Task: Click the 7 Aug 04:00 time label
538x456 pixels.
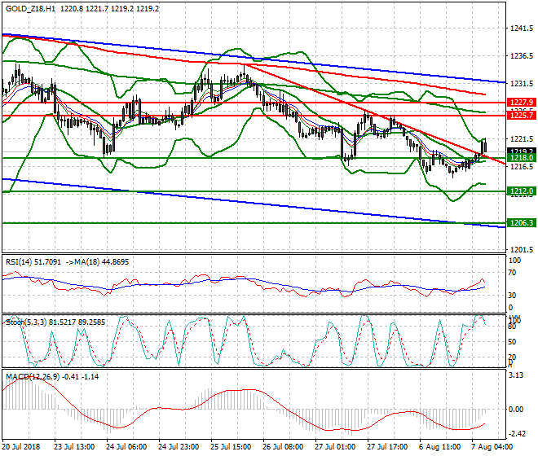Action: pos(492,447)
